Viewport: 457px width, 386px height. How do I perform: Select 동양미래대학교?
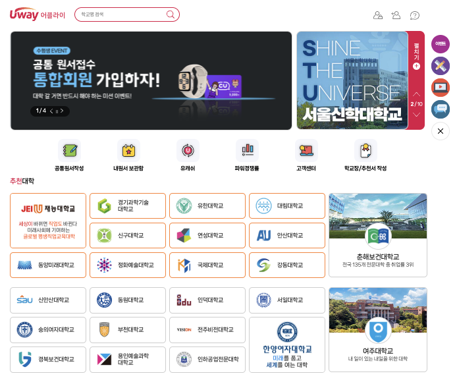pos(48,265)
